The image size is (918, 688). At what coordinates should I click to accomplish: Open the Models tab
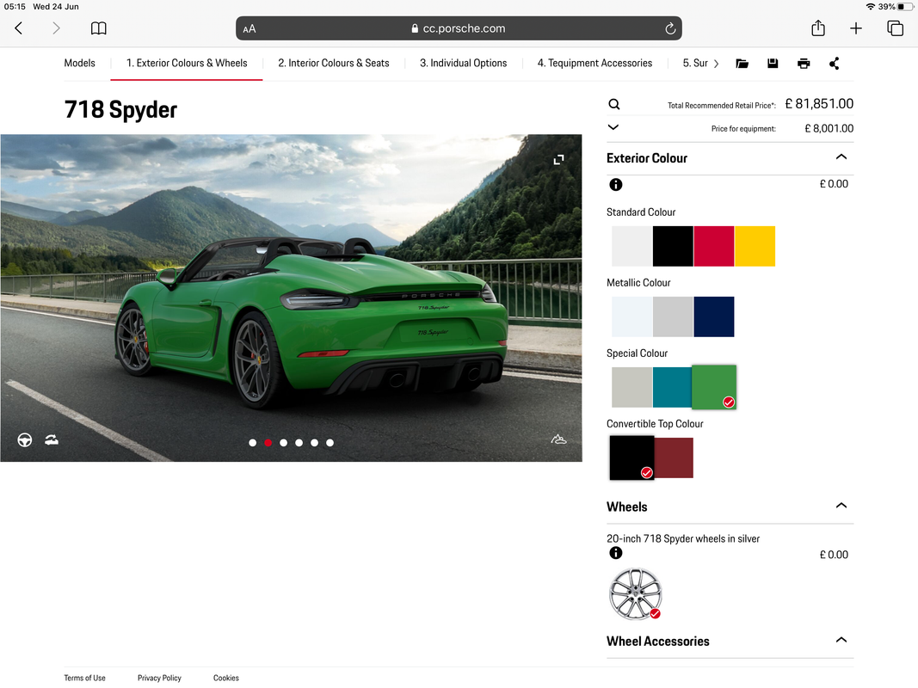(x=80, y=63)
